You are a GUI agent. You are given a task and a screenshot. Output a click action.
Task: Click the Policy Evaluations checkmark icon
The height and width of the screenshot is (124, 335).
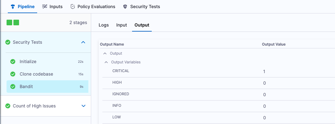tap(73, 7)
